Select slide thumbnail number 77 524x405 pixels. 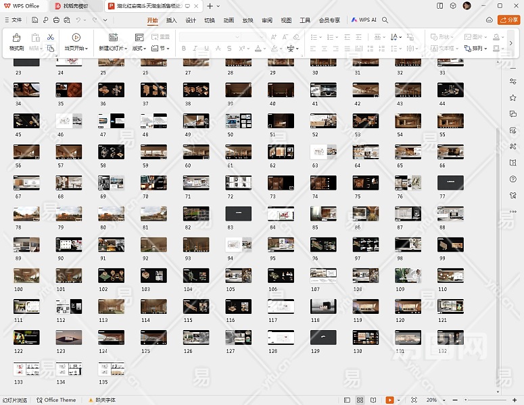click(x=450, y=182)
